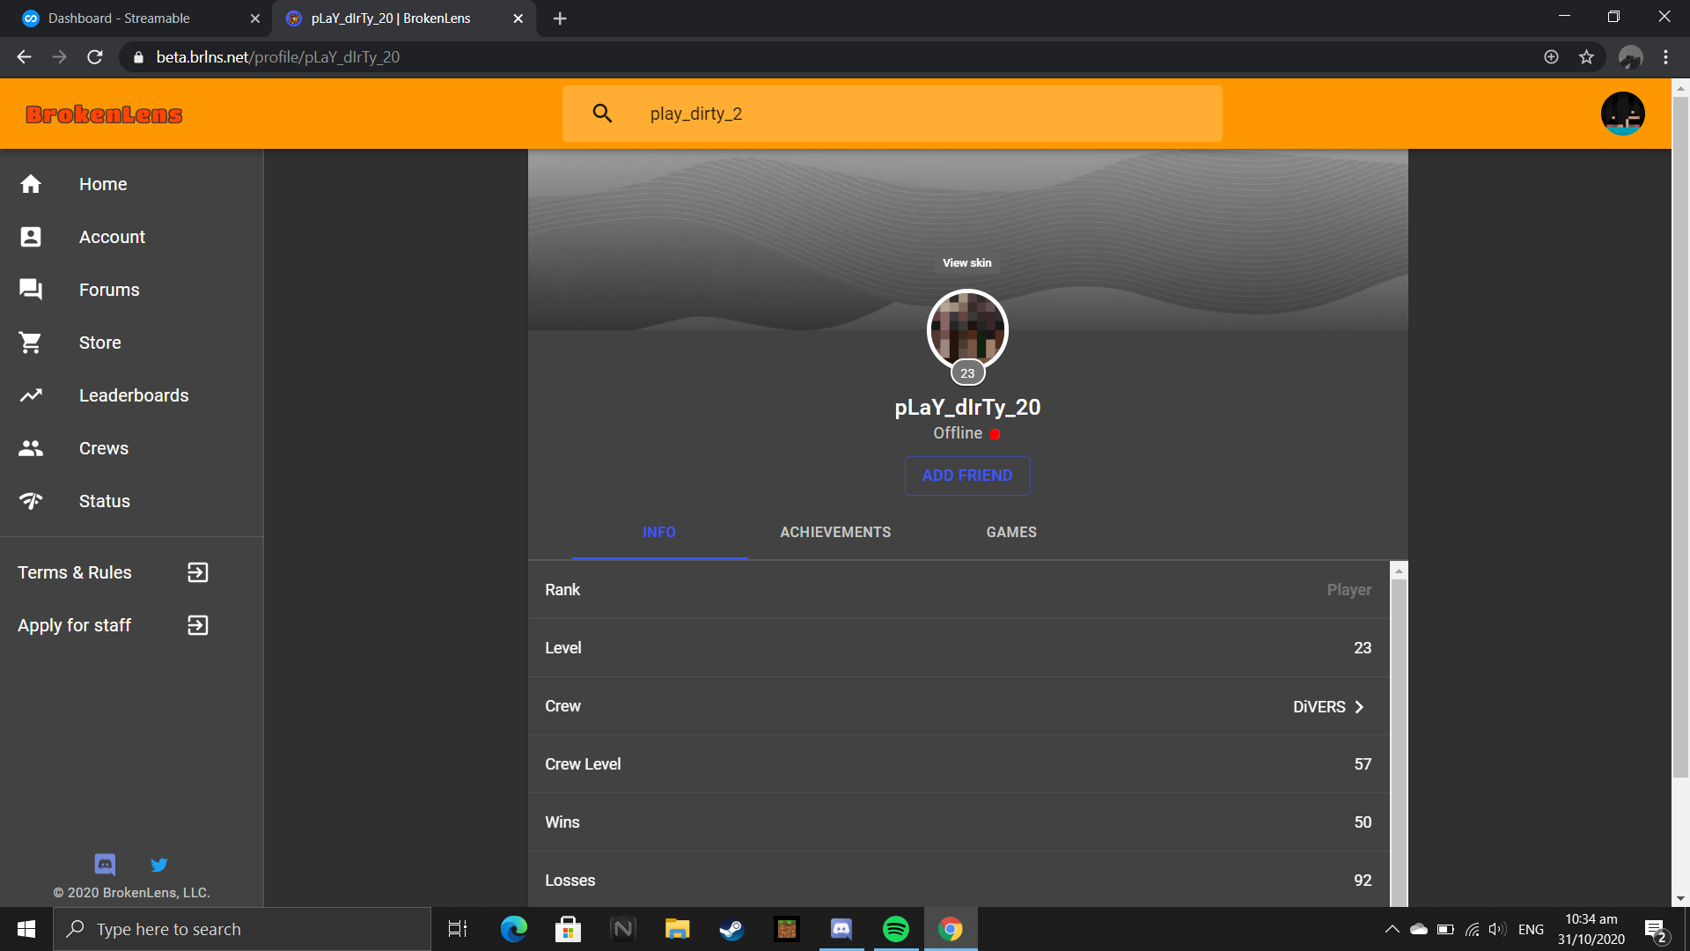
Task: Open the notification center icon
Action: (x=1655, y=930)
